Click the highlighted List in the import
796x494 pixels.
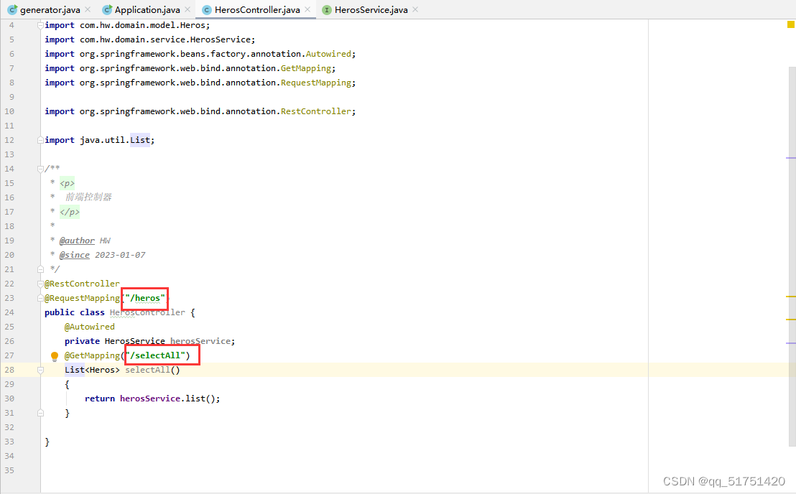click(139, 140)
